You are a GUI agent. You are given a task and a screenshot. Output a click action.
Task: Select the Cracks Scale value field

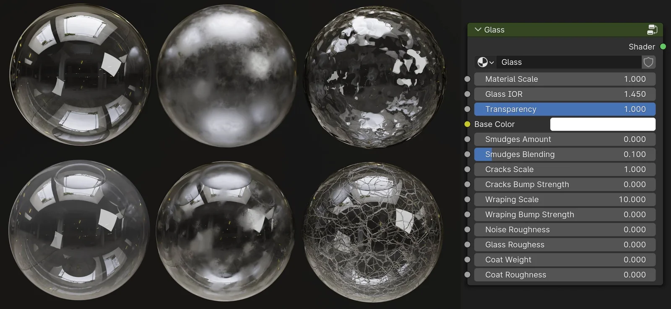[564, 170]
